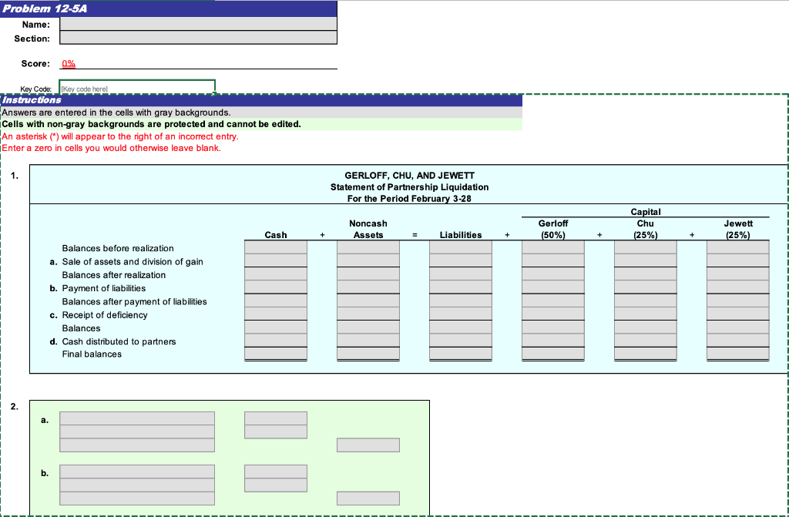Select Cash cell for Balances after payment of liabilities
This screenshot has width=789, height=517.
tap(276, 300)
